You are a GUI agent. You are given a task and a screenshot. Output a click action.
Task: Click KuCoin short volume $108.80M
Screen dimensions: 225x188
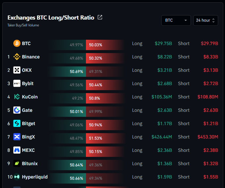pos(208,97)
